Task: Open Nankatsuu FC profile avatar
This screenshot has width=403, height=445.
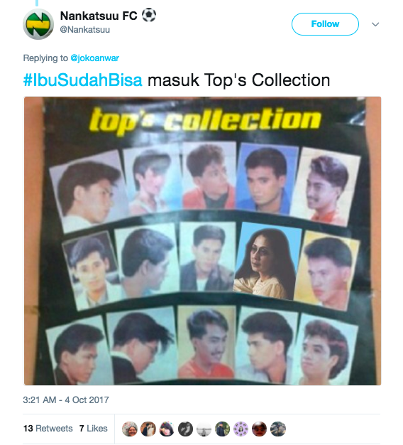Action: (38, 24)
